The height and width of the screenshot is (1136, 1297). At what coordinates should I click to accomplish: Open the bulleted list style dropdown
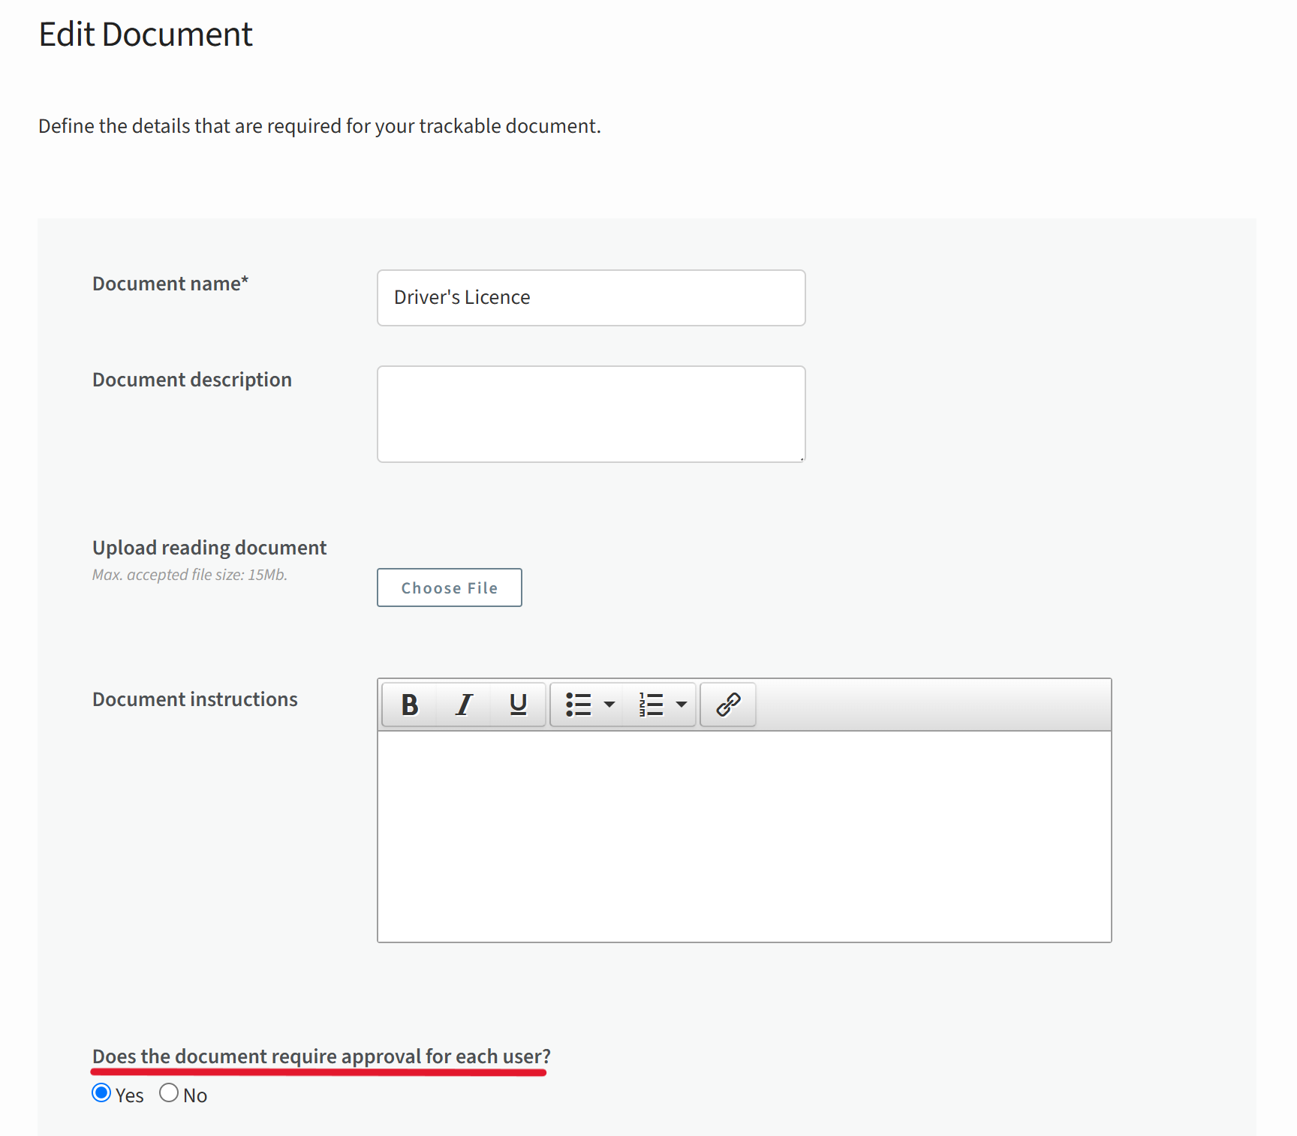click(x=609, y=704)
